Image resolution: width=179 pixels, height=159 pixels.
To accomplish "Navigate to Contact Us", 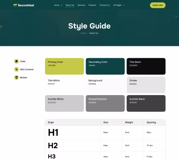I will pos(105,5).
